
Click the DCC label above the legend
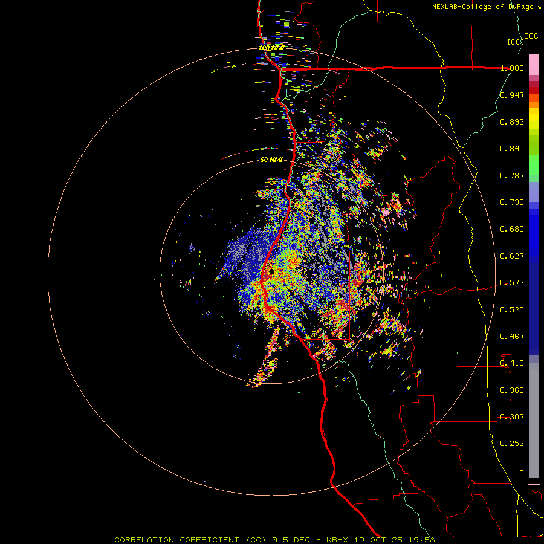[531, 36]
